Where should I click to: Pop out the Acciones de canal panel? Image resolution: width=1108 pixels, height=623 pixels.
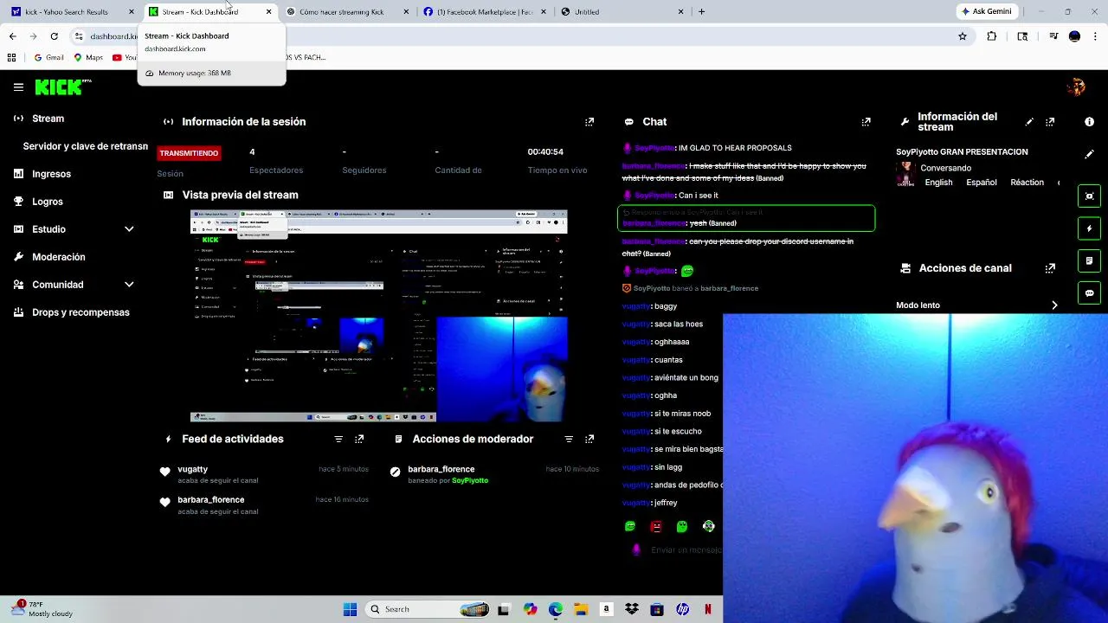[1050, 268]
